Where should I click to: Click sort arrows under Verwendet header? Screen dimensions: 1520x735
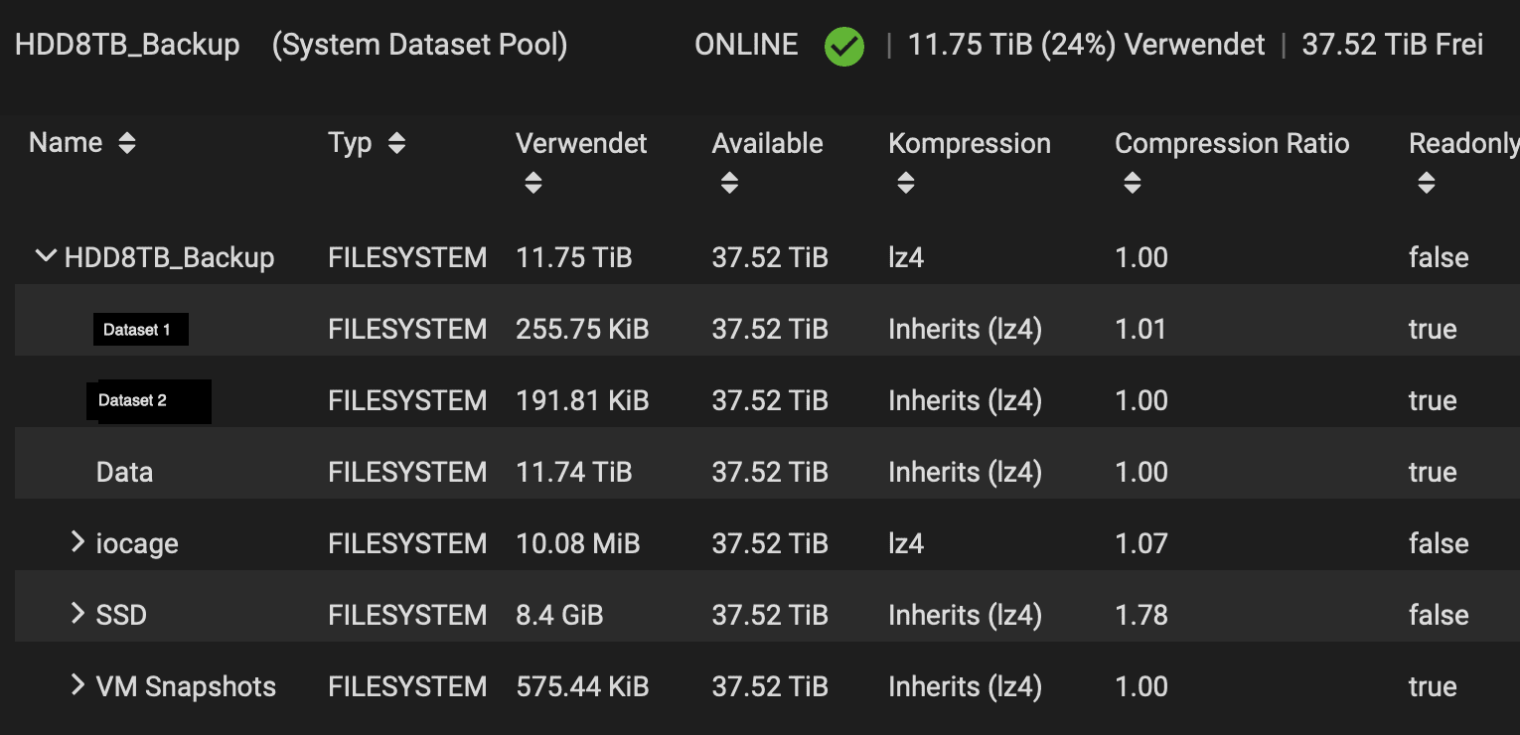coord(533,183)
